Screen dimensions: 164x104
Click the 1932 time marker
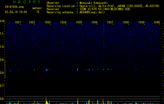pos(32,22)
